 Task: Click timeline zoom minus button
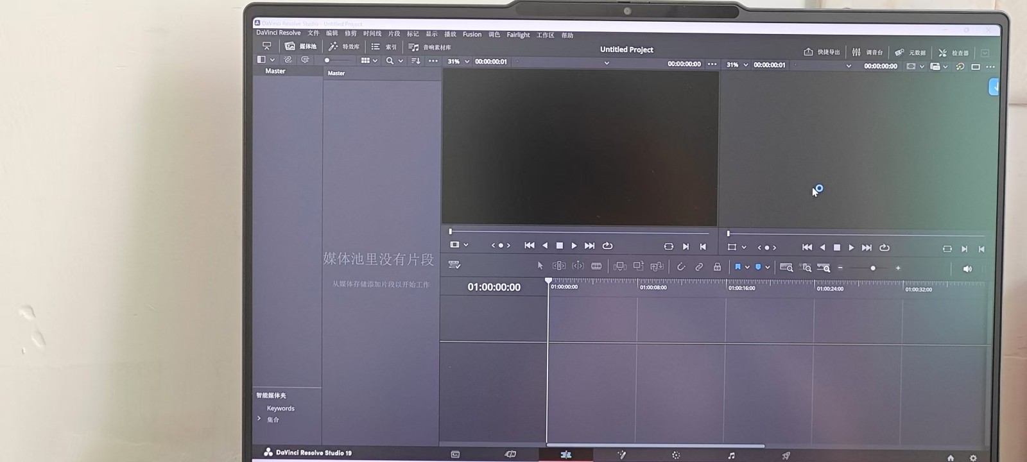pos(840,268)
